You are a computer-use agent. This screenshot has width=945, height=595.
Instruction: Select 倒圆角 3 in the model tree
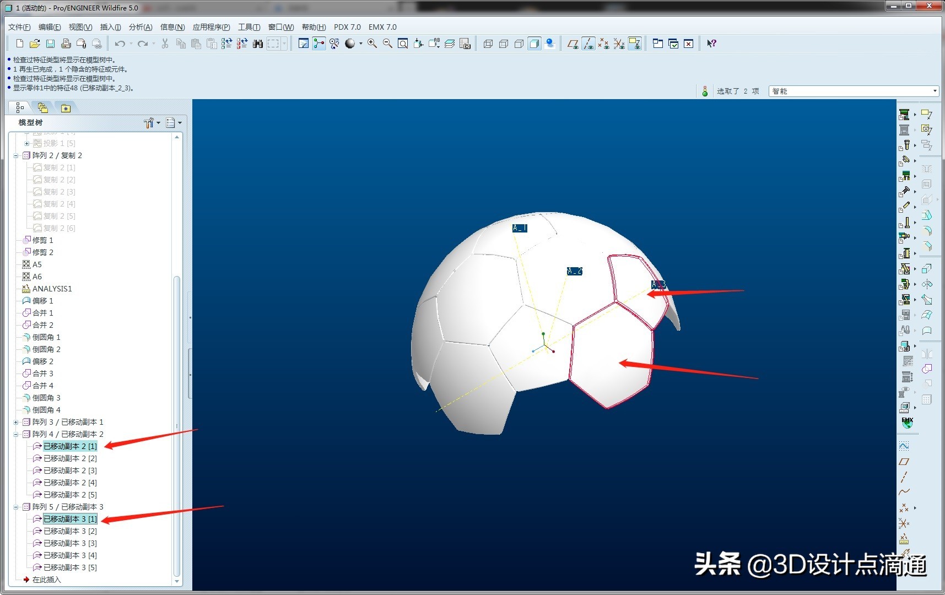pos(46,398)
